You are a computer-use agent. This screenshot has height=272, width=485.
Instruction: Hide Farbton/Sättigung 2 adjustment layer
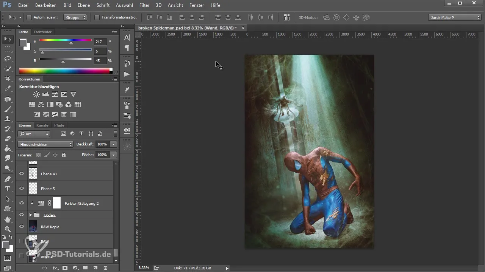[22, 203]
